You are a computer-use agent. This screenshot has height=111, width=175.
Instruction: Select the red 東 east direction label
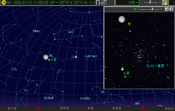point(39,109)
